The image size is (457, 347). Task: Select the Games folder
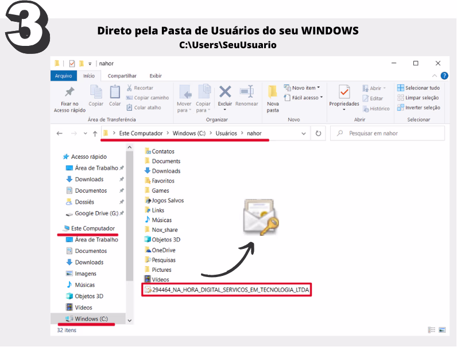point(157,190)
